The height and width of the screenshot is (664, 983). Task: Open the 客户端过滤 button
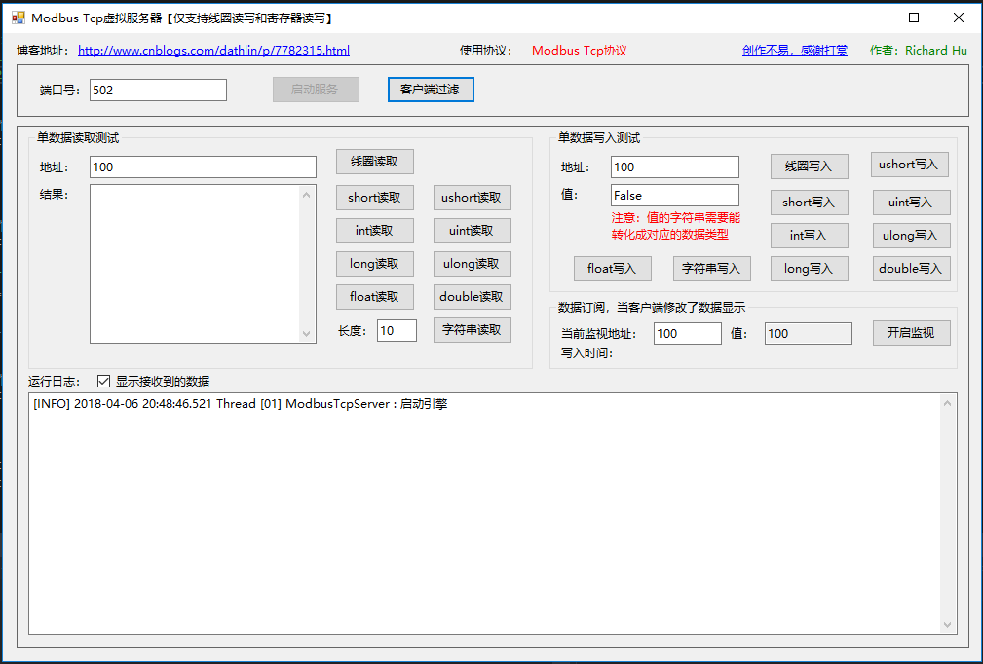click(431, 90)
